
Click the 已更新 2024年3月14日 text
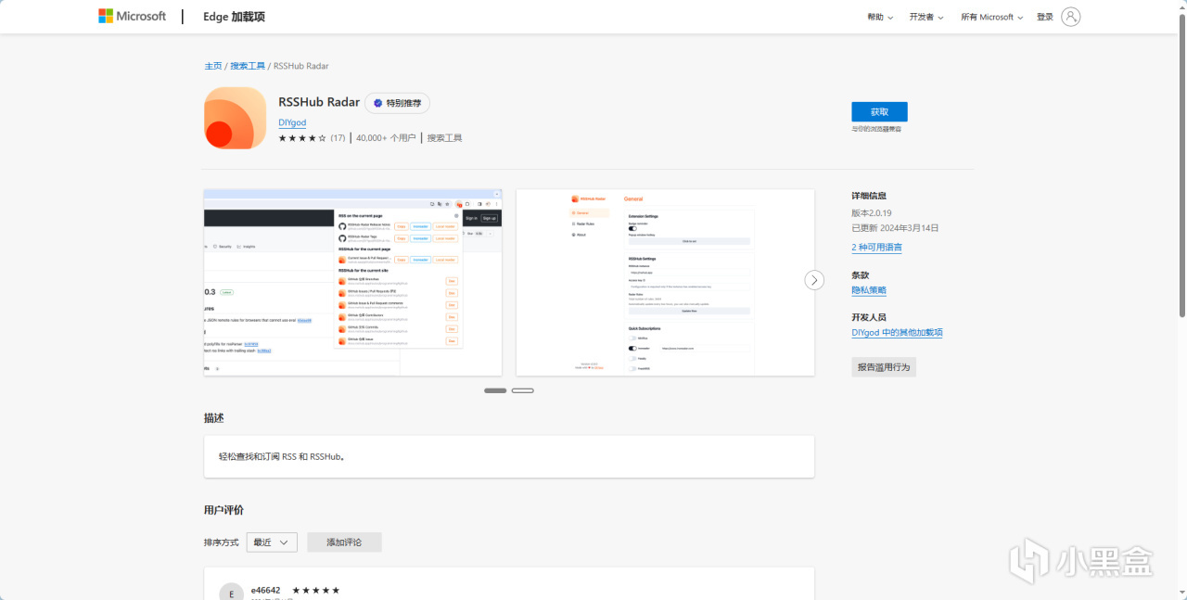pos(895,227)
